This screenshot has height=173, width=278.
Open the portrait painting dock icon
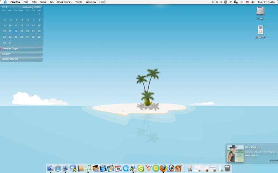pos(178,168)
